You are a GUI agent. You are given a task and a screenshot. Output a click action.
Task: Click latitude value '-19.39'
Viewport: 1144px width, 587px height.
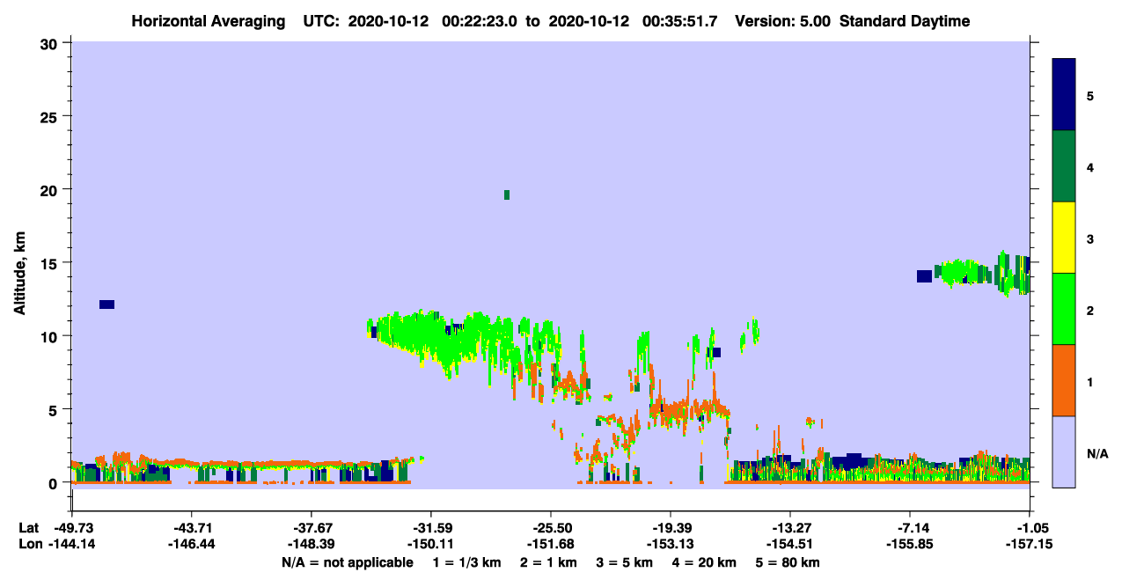pos(671,527)
